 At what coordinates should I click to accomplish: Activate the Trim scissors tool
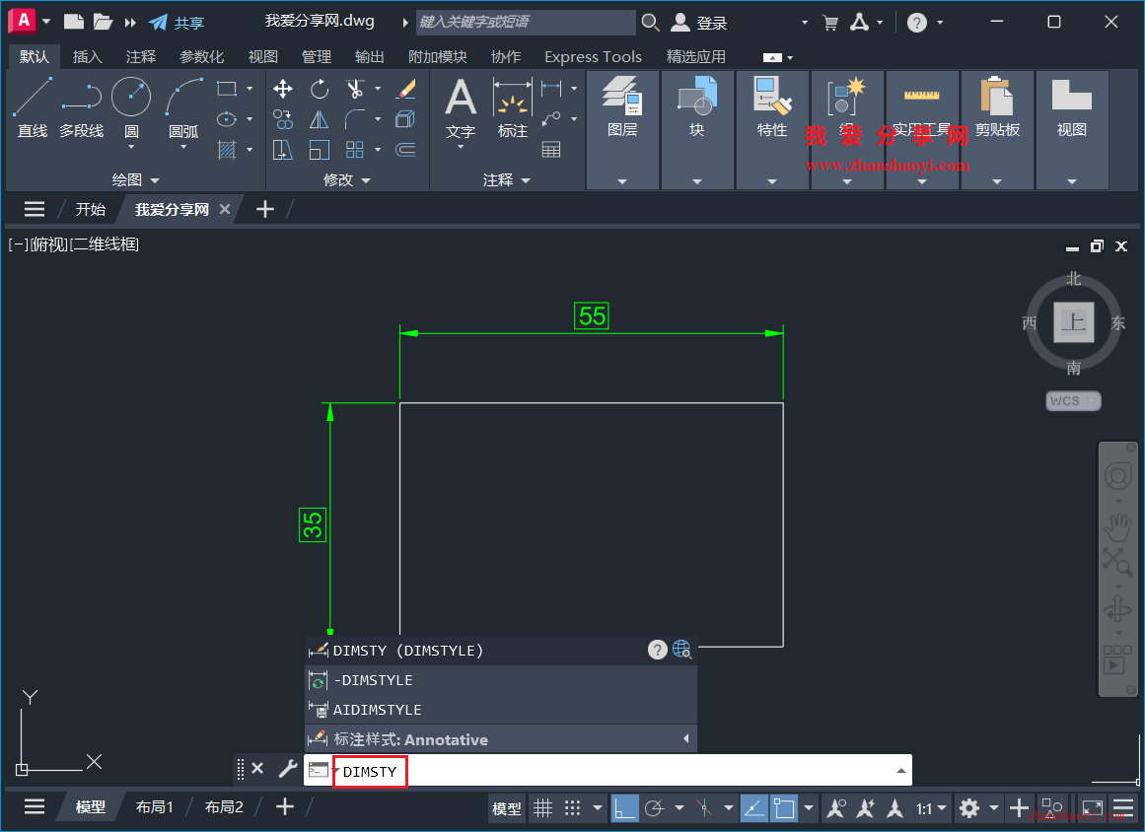355,89
